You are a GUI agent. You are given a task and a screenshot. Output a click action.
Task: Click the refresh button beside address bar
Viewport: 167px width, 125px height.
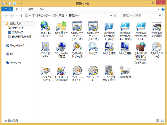click(116, 16)
